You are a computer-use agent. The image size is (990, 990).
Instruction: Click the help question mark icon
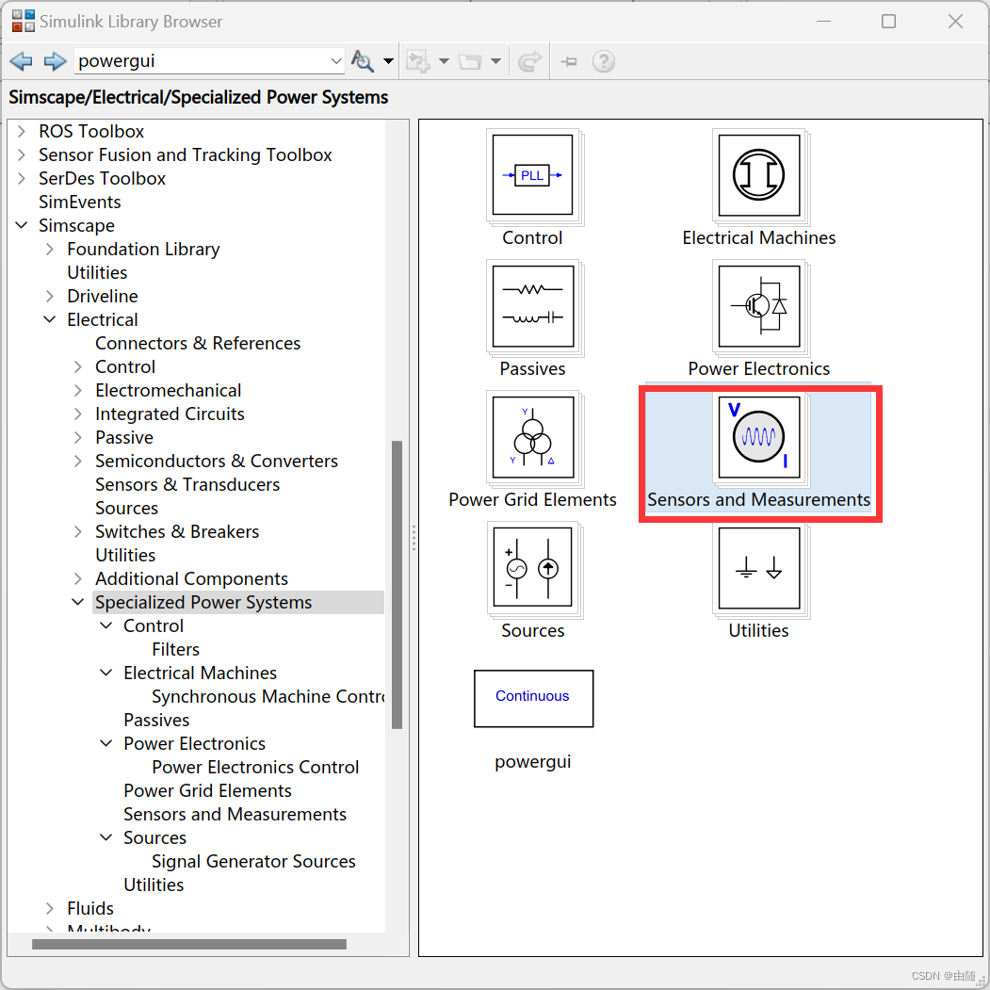click(604, 61)
